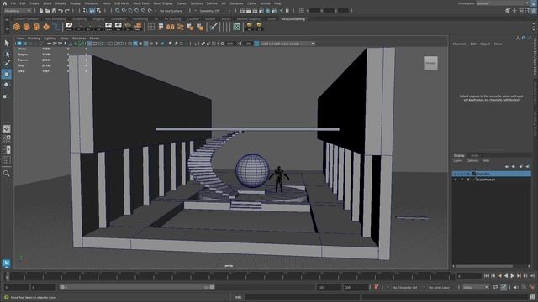Click the blue curve icon on the shelf

(x=56, y=27)
